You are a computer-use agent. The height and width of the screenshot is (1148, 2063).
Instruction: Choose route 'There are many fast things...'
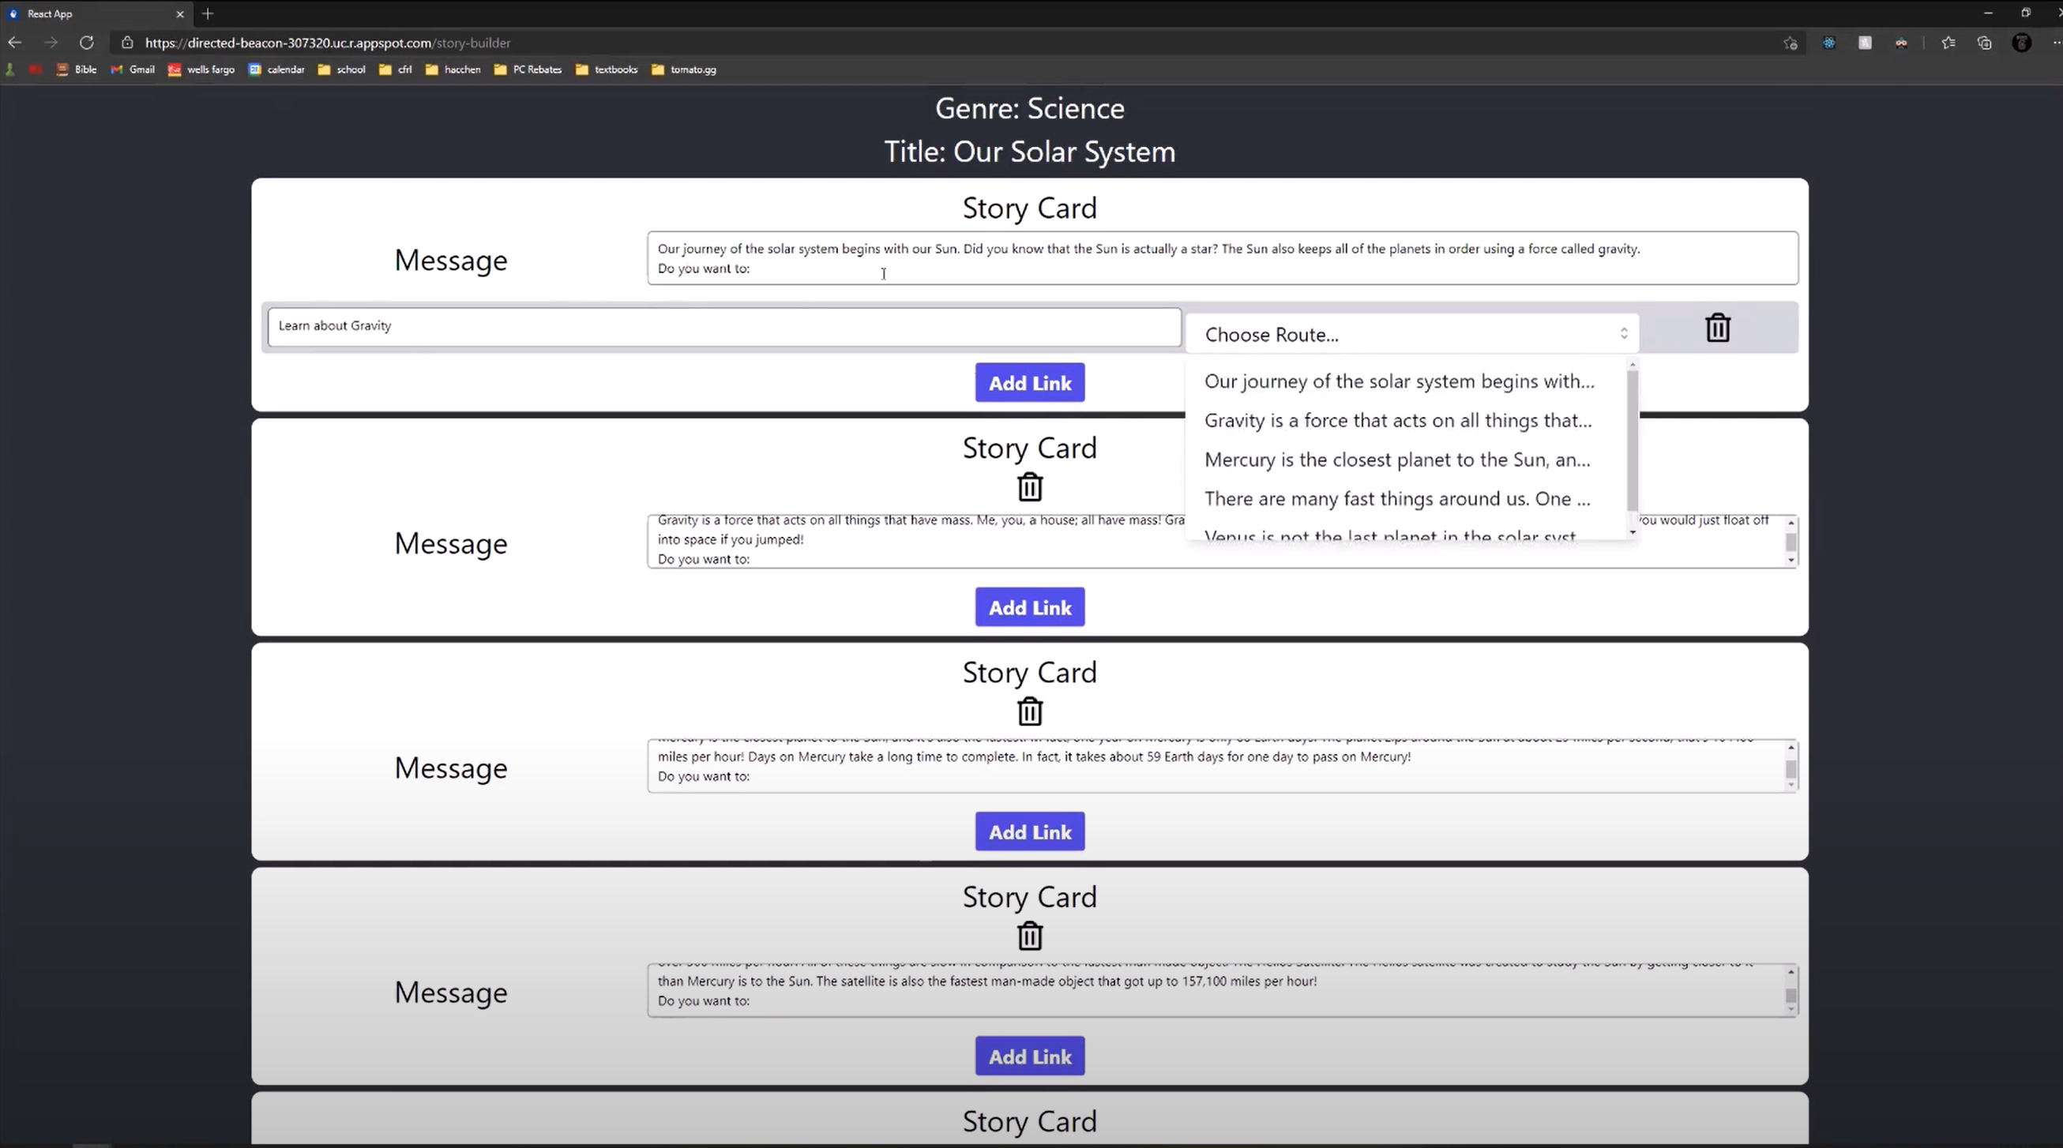(1396, 499)
